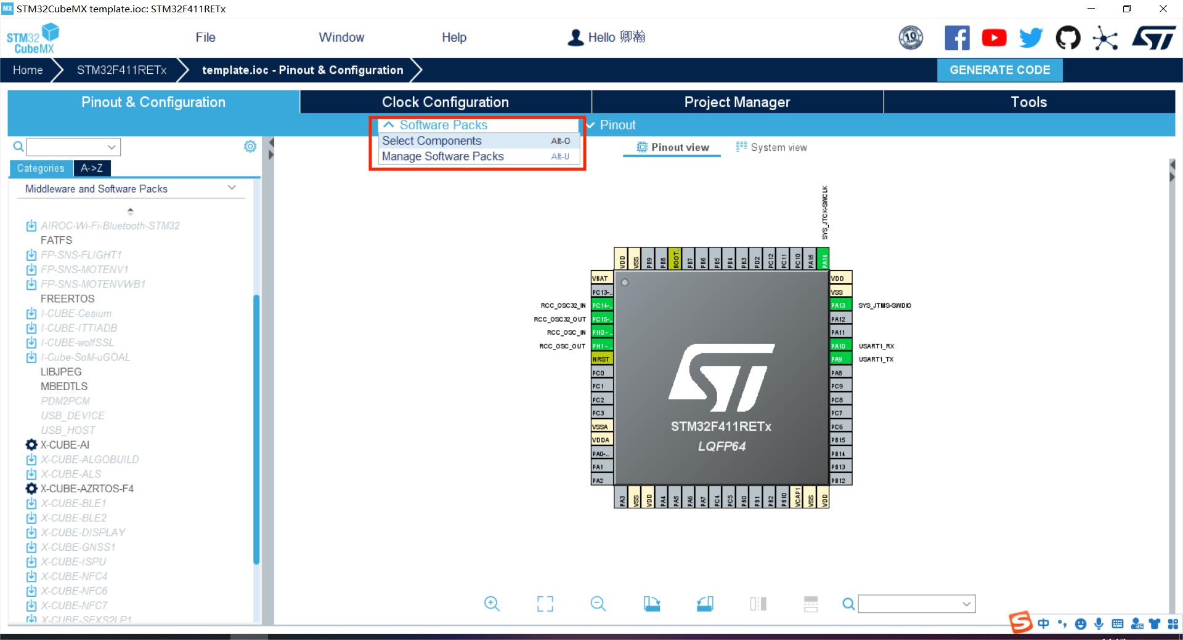
Task: Click the PA9 pin on the chip
Action: coord(840,359)
